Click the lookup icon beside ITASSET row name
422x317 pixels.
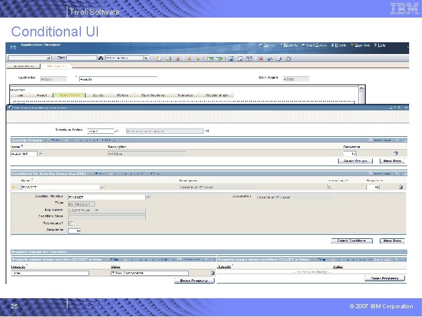102,187
